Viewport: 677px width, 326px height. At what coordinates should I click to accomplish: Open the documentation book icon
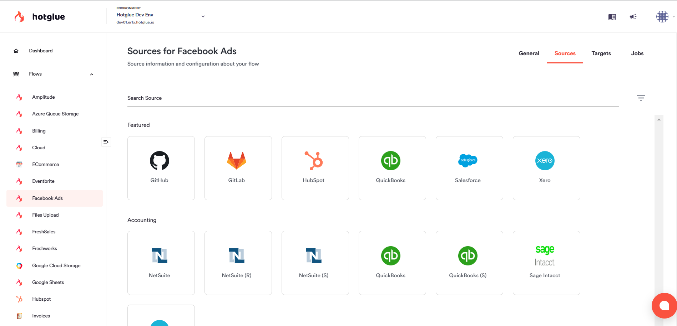(x=612, y=17)
